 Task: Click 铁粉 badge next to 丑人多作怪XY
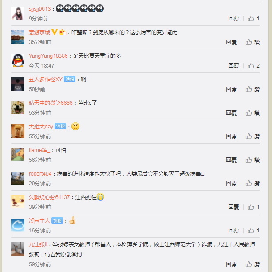[70, 79]
